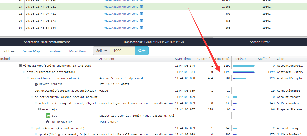Open the /mall/agent/http/send link in row 22

pos(121,14)
